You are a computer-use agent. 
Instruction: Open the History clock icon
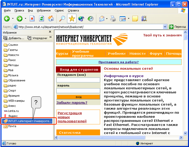(x=90, y=19)
